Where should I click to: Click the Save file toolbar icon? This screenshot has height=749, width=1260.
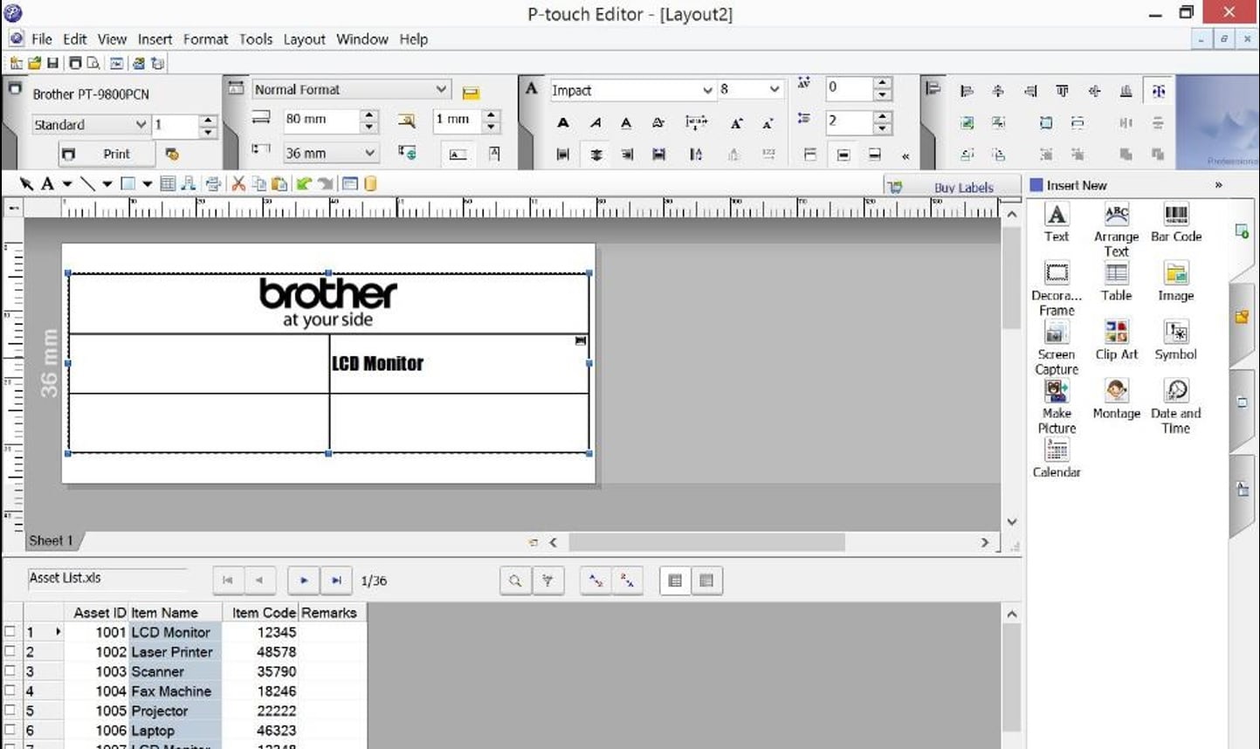[x=52, y=63]
